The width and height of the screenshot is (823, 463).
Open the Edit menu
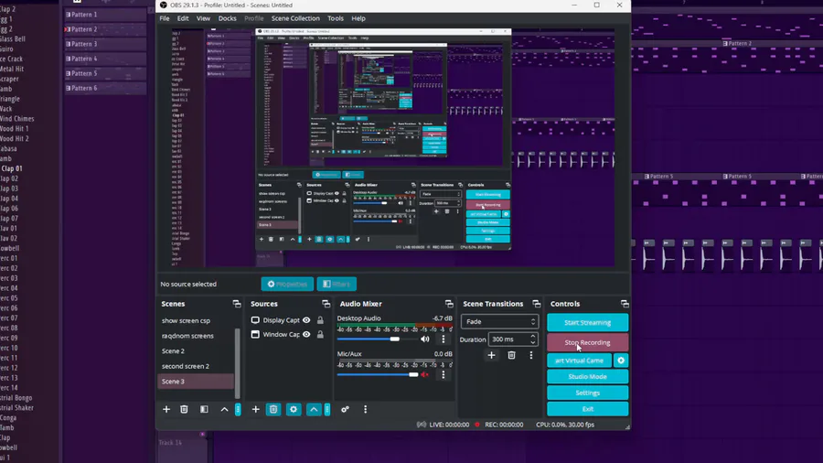[183, 18]
